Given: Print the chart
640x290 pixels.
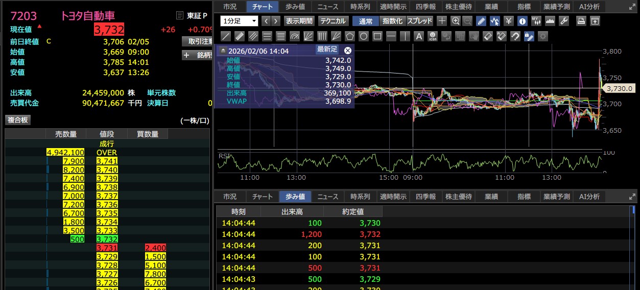Looking at the screenshot, I should (x=581, y=21).
